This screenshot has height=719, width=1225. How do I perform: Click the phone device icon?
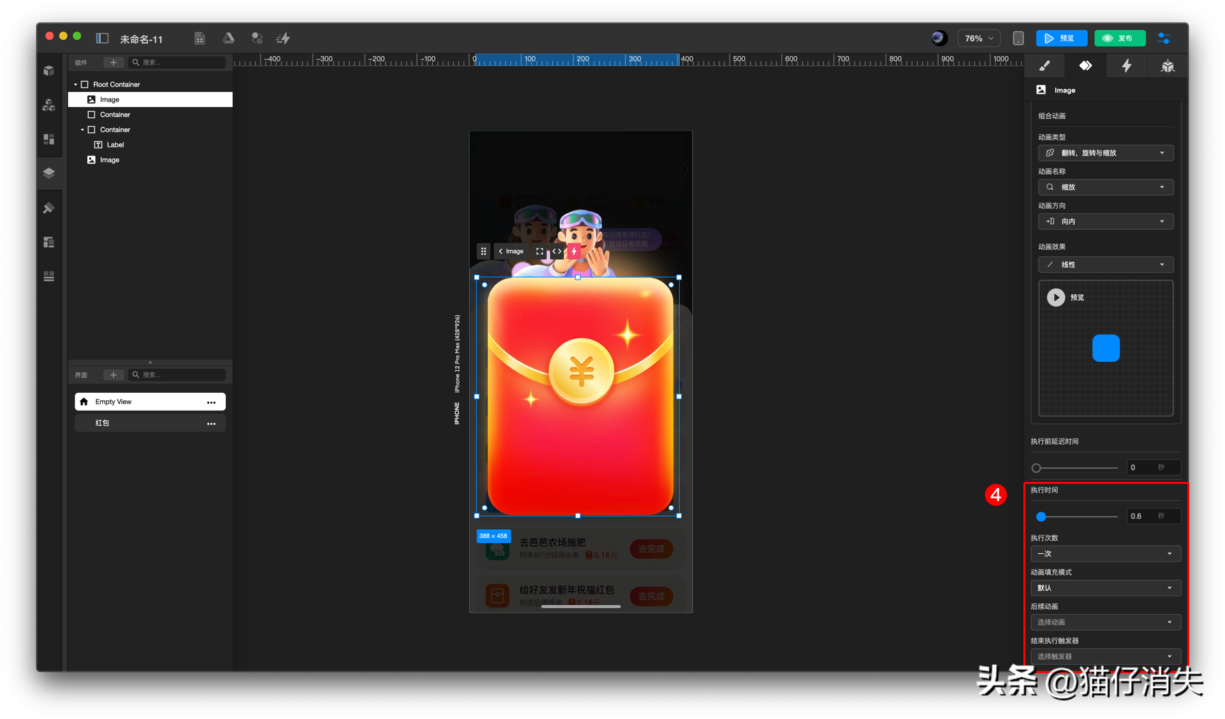(x=1019, y=38)
